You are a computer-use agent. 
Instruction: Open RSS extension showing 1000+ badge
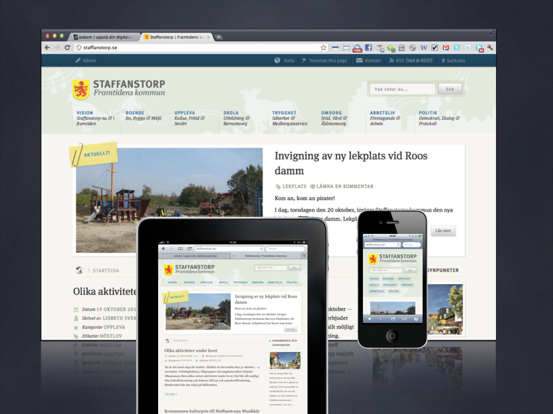click(357, 48)
